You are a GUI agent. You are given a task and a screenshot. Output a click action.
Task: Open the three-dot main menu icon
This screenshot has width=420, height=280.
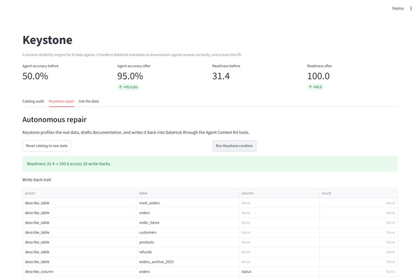click(411, 8)
